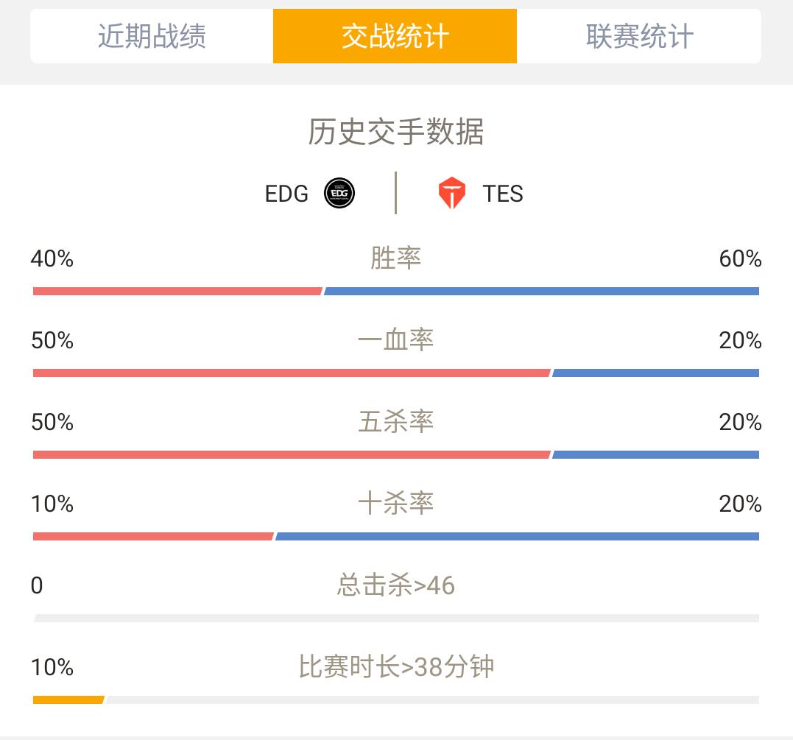Click the 比赛时长>38分钟 label
The image size is (793, 740).
click(396, 666)
